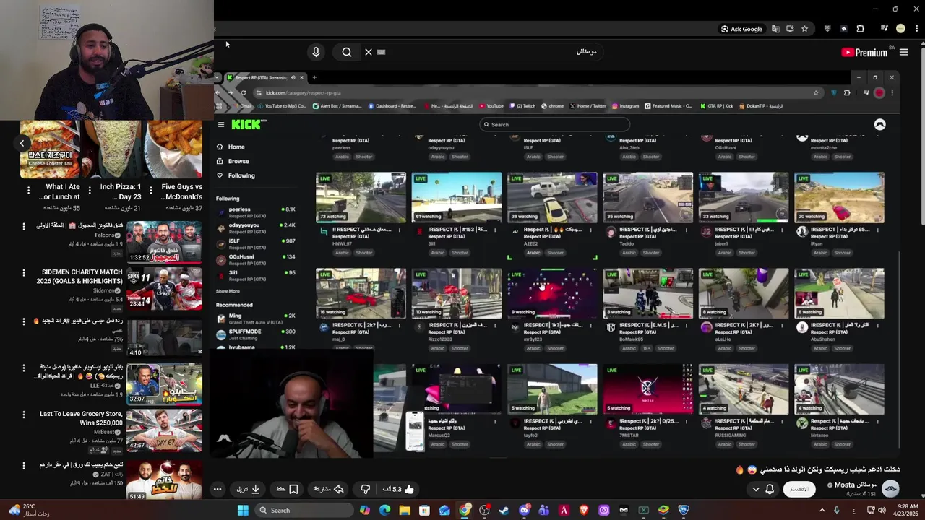Viewport: 925px width, 520px height.
Task: Open the SIDEMEN CHARITY MATCH 2026 thumbnail
Action: coord(164,288)
